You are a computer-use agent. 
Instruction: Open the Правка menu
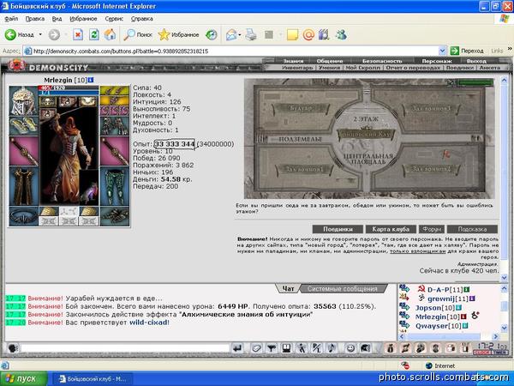coord(35,19)
